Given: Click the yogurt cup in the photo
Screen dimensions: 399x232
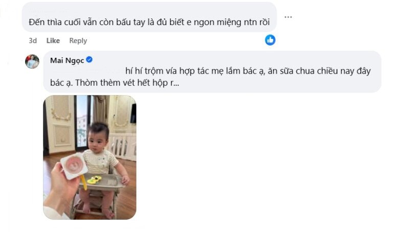Looking at the screenshot, I should [x=73, y=166].
